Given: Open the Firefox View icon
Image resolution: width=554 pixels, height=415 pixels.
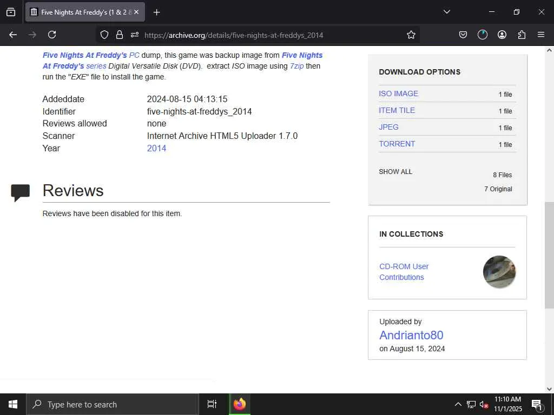Looking at the screenshot, I should pyautogui.click(x=11, y=12).
